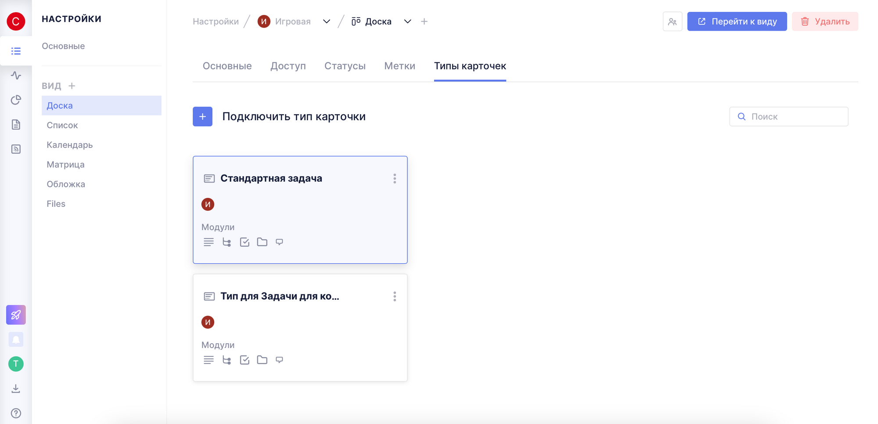Open the task list sidebar icon
Image resolution: width=878 pixels, height=424 pixels.
point(16,51)
